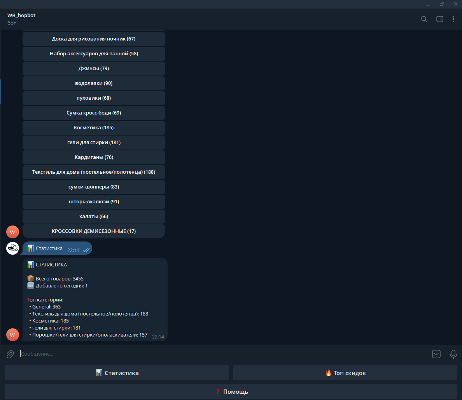Click the orange W avatar beside КРОССОВКИ ДЕМИСЕЗОННЫЕ
This screenshot has width=462, height=400.
pyautogui.click(x=13, y=232)
